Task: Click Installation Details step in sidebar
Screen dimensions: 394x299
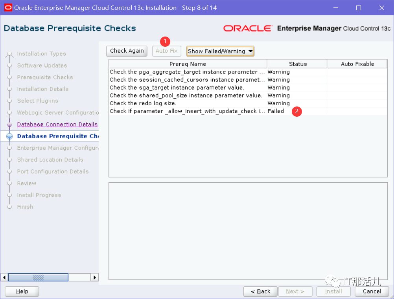Action: coord(43,89)
